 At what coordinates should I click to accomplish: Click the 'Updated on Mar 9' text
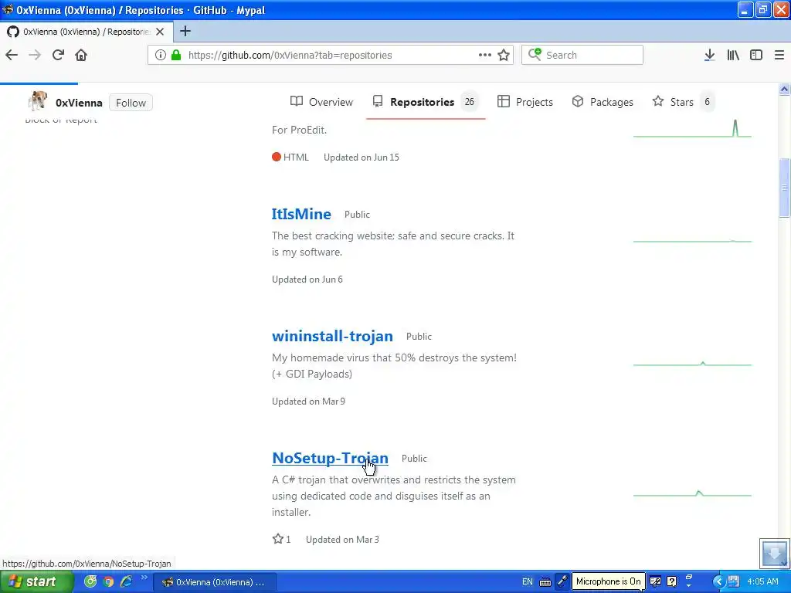[309, 402]
